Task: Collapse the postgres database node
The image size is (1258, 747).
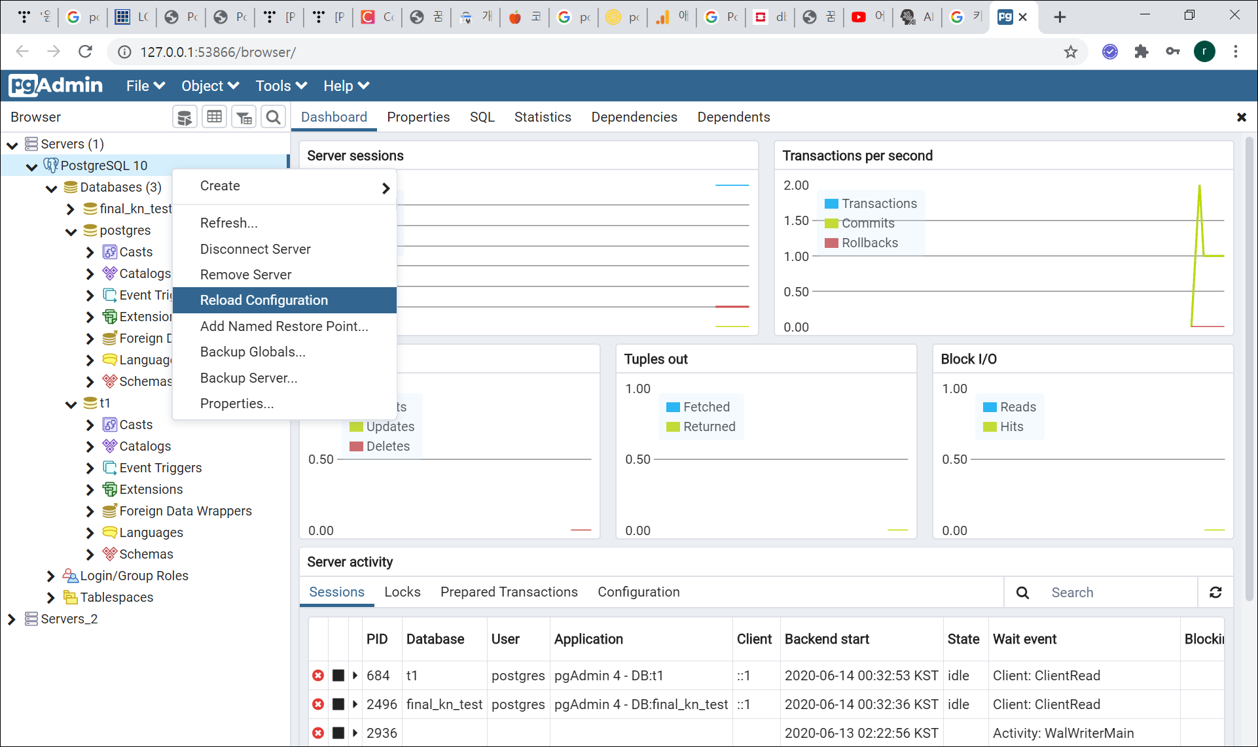Action: [x=71, y=231]
